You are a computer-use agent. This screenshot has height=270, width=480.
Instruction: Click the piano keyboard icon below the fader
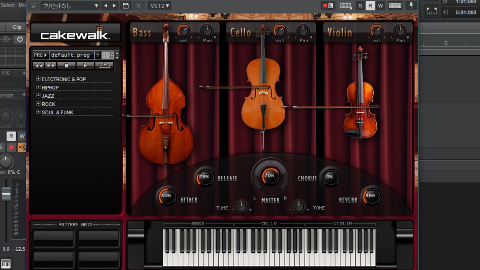pyautogui.click(x=6, y=263)
